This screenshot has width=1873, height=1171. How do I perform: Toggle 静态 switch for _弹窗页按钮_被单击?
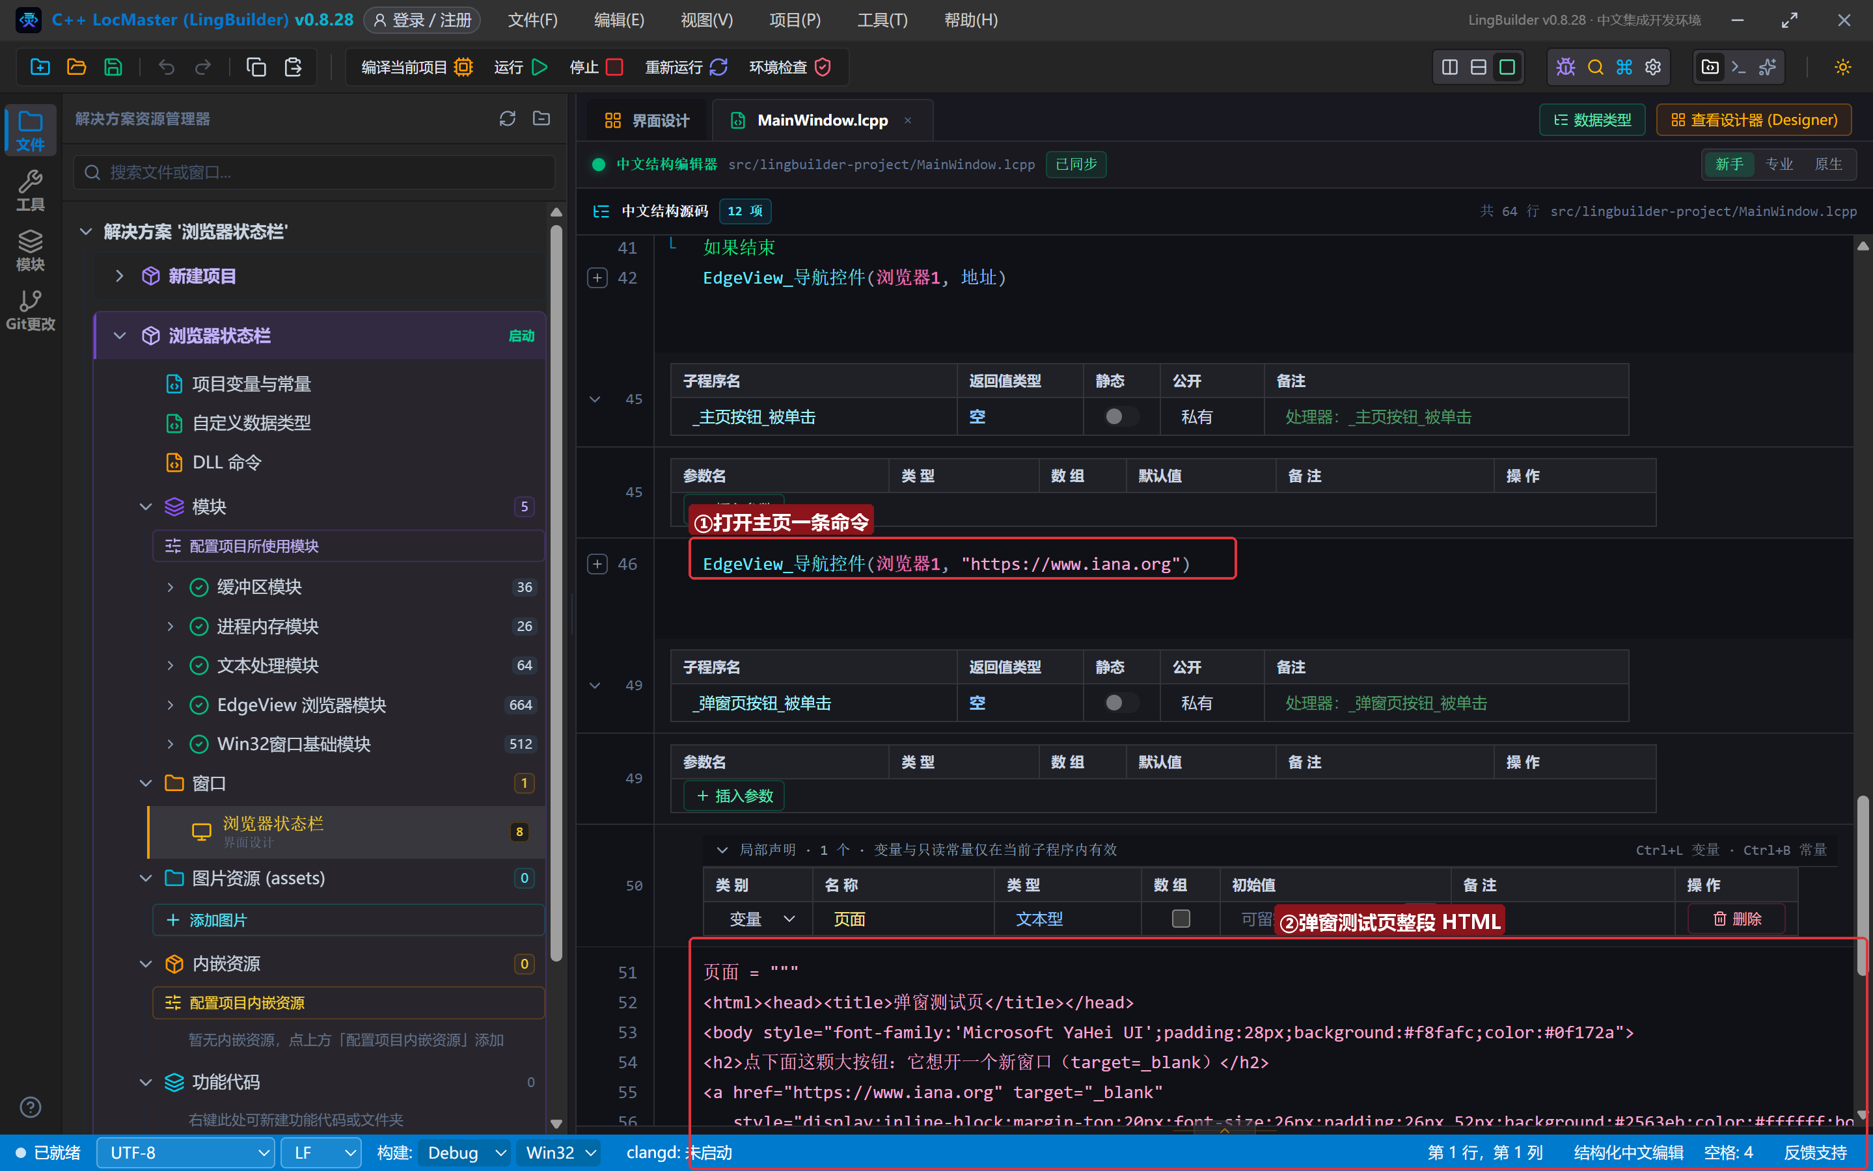coord(1121,703)
